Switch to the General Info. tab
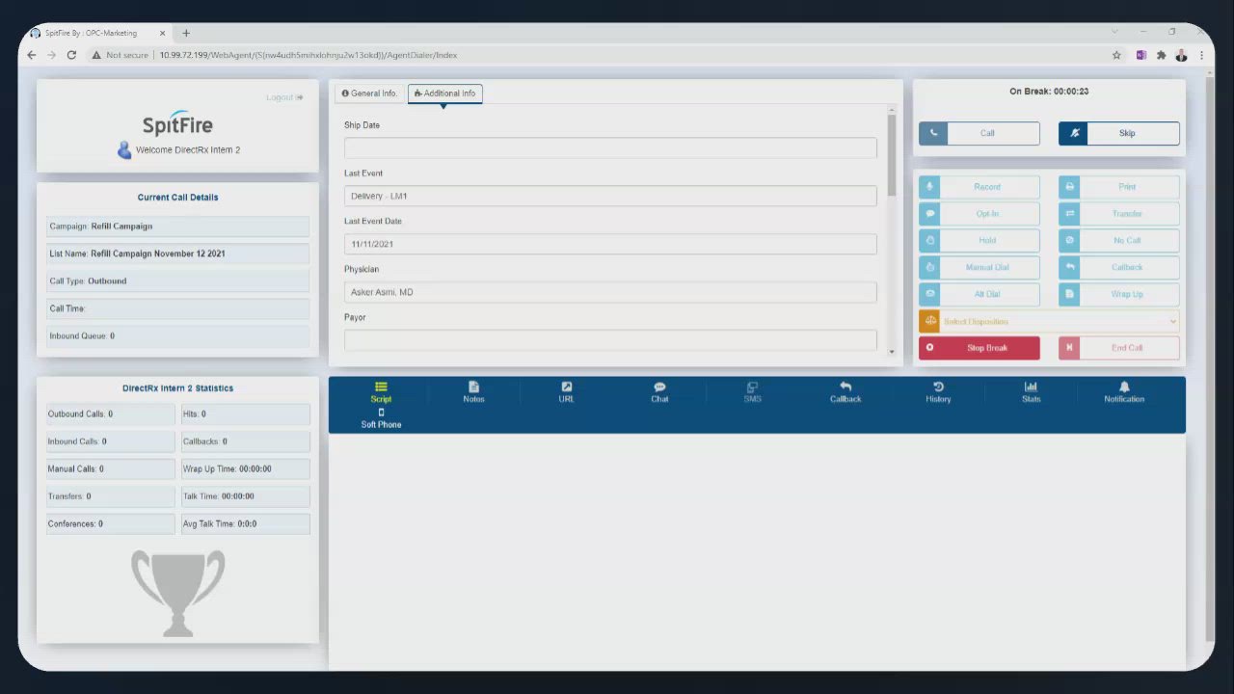Image resolution: width=1234 pixels, height=694 pixels. pos(369,93)
